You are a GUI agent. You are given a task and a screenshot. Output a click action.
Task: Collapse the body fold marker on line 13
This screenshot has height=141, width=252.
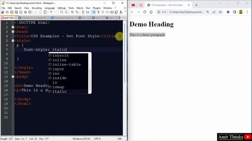tap(13, 77)
